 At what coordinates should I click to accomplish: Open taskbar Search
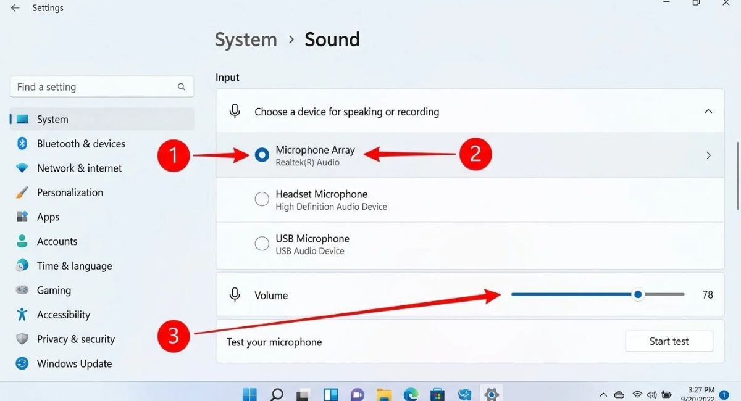click(277, 394)
